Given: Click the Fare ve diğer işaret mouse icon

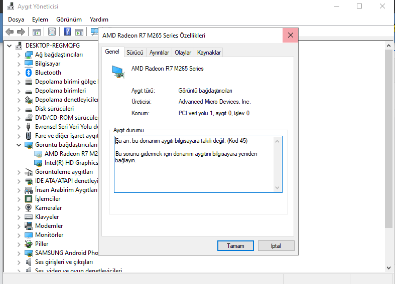Looking at the screenshot, I should [29, 136].
